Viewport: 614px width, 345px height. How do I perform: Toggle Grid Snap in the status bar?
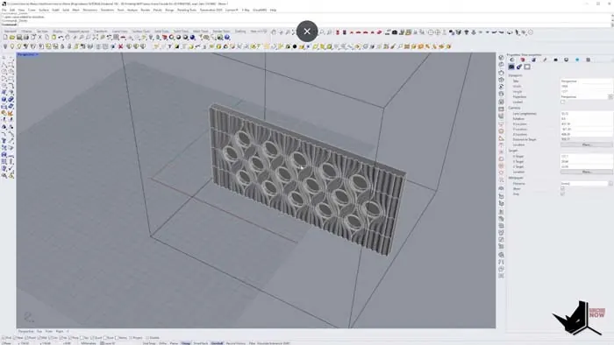tap(149, 343)
